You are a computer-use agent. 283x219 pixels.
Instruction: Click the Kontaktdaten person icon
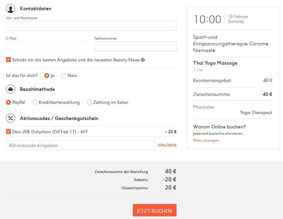[11, 8]
